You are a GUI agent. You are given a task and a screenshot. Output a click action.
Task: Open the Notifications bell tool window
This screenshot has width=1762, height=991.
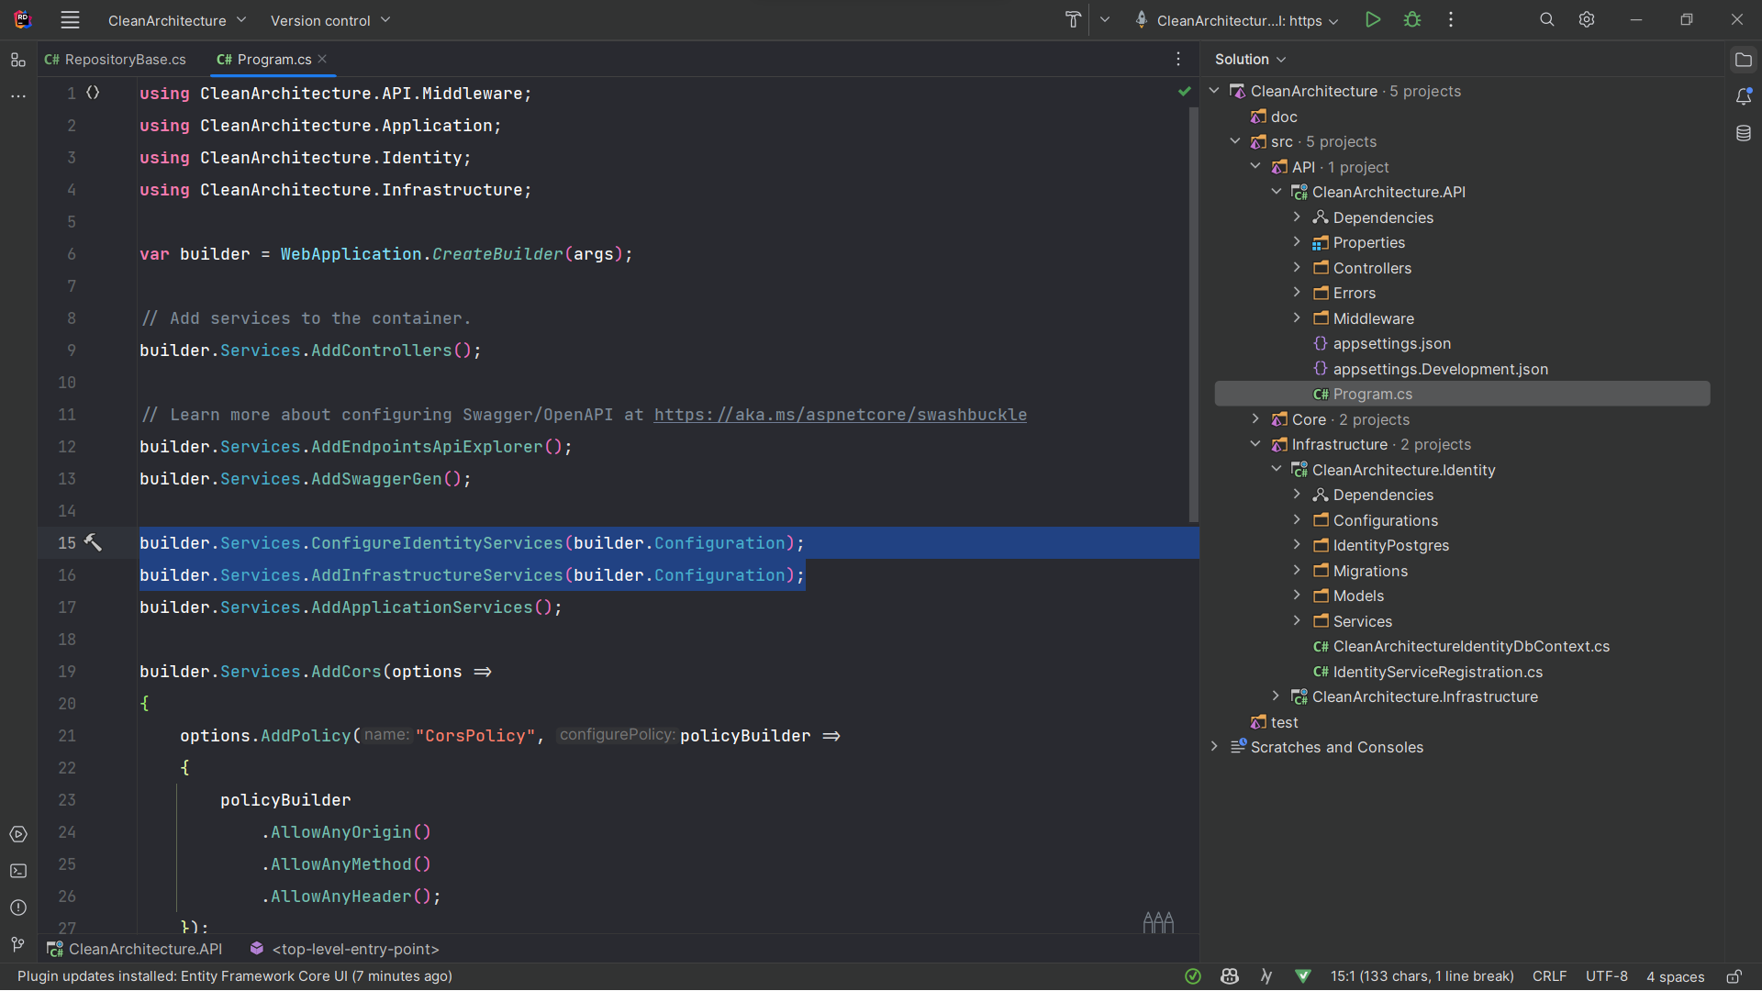click(1744, 96)
